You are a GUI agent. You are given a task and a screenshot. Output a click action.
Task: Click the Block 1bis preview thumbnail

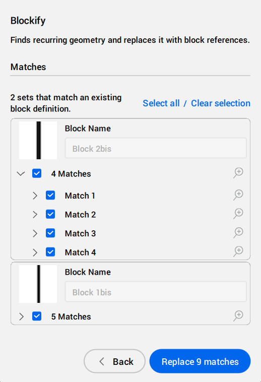pos(38,284)
